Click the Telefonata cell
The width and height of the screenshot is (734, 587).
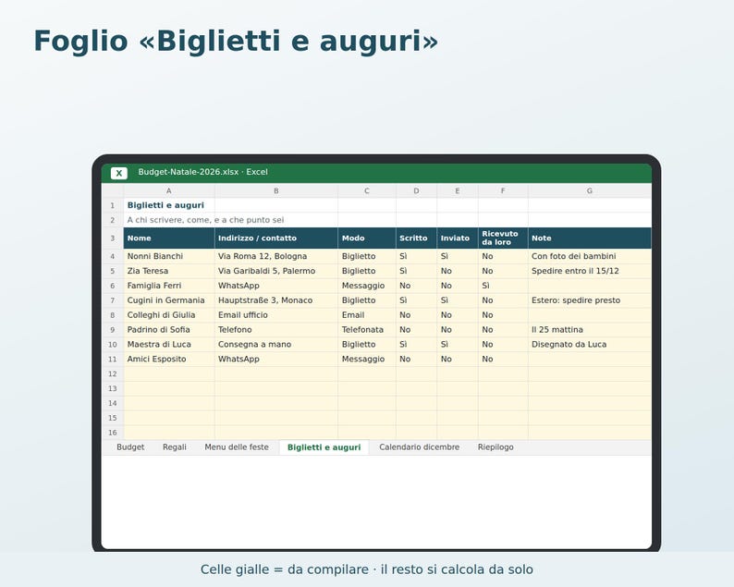point(366,329)
